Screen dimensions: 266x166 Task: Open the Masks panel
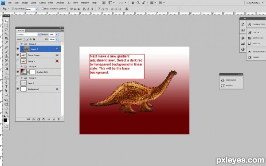click(254, 57)
